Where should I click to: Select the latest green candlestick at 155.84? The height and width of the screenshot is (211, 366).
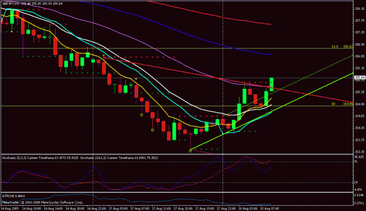point(272,84)
